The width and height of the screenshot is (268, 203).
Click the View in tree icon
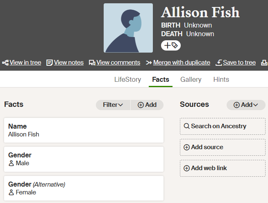pyautogui.click(x=5, y=63)
